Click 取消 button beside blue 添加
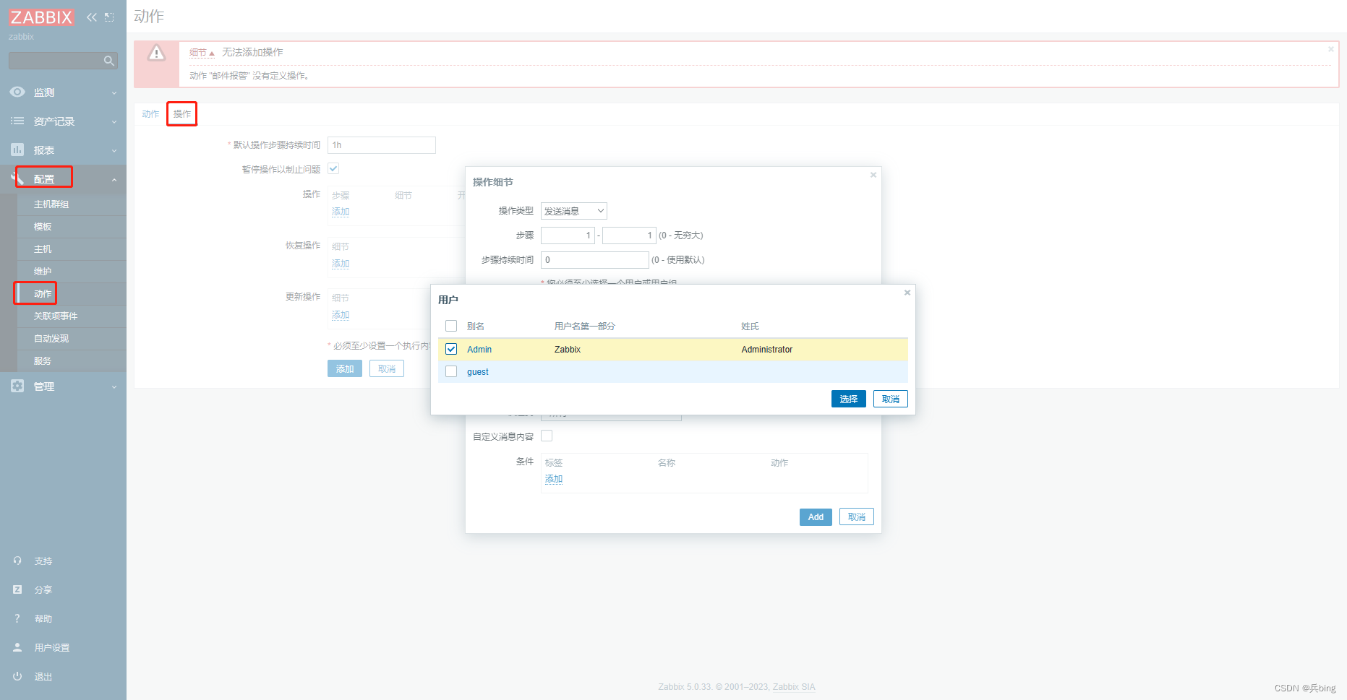1347x700 pixels. pos(387,368)
